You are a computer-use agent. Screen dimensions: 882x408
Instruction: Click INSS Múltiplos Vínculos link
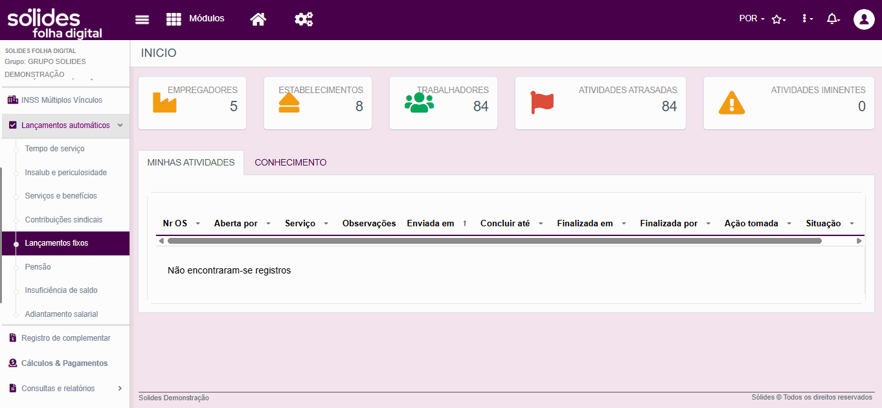(x=62, y=100)
